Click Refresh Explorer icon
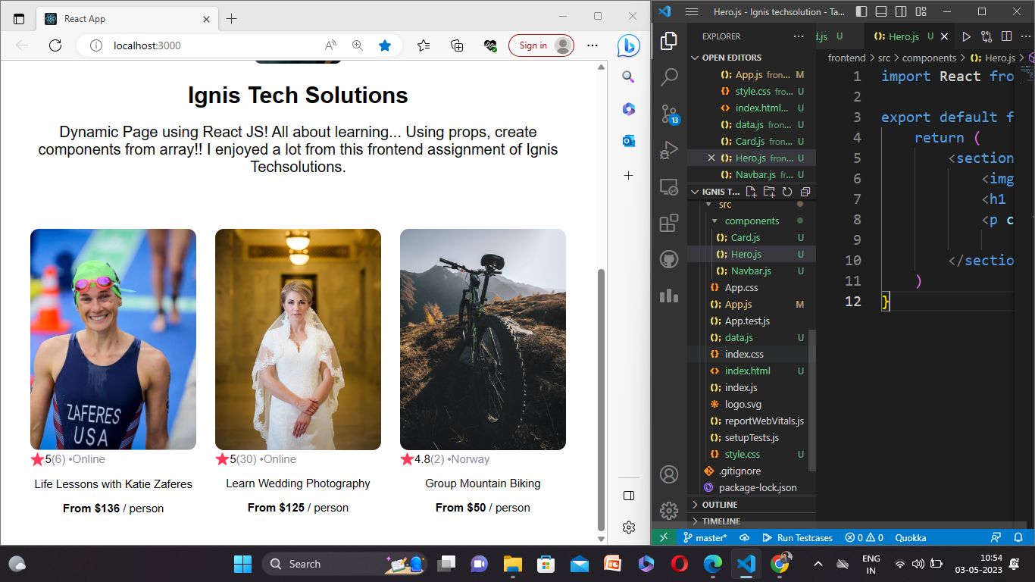The height and width of the screenshot is (582, 1035). tap(786, 192)
